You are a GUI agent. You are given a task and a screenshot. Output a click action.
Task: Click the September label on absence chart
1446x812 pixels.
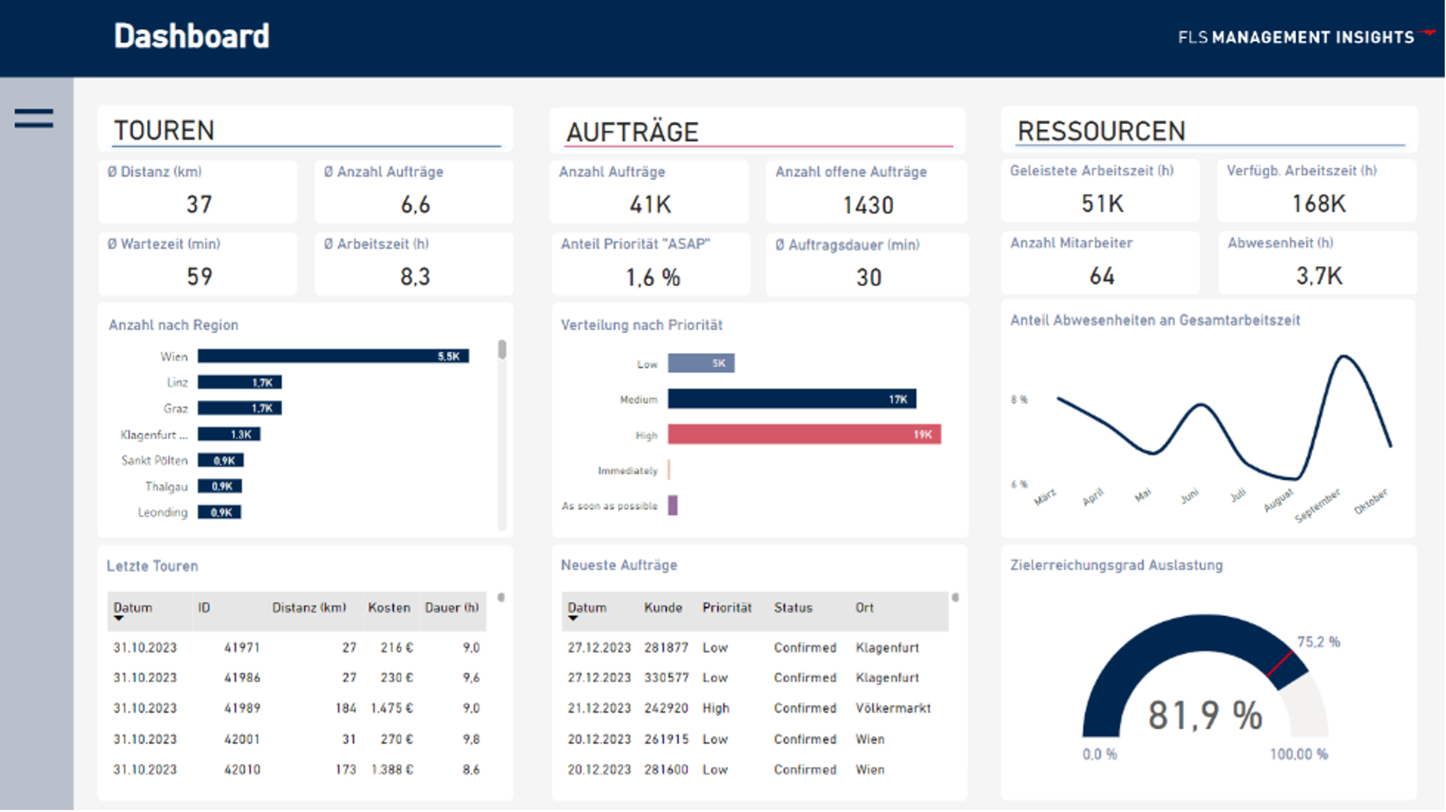click(1318, 505)
